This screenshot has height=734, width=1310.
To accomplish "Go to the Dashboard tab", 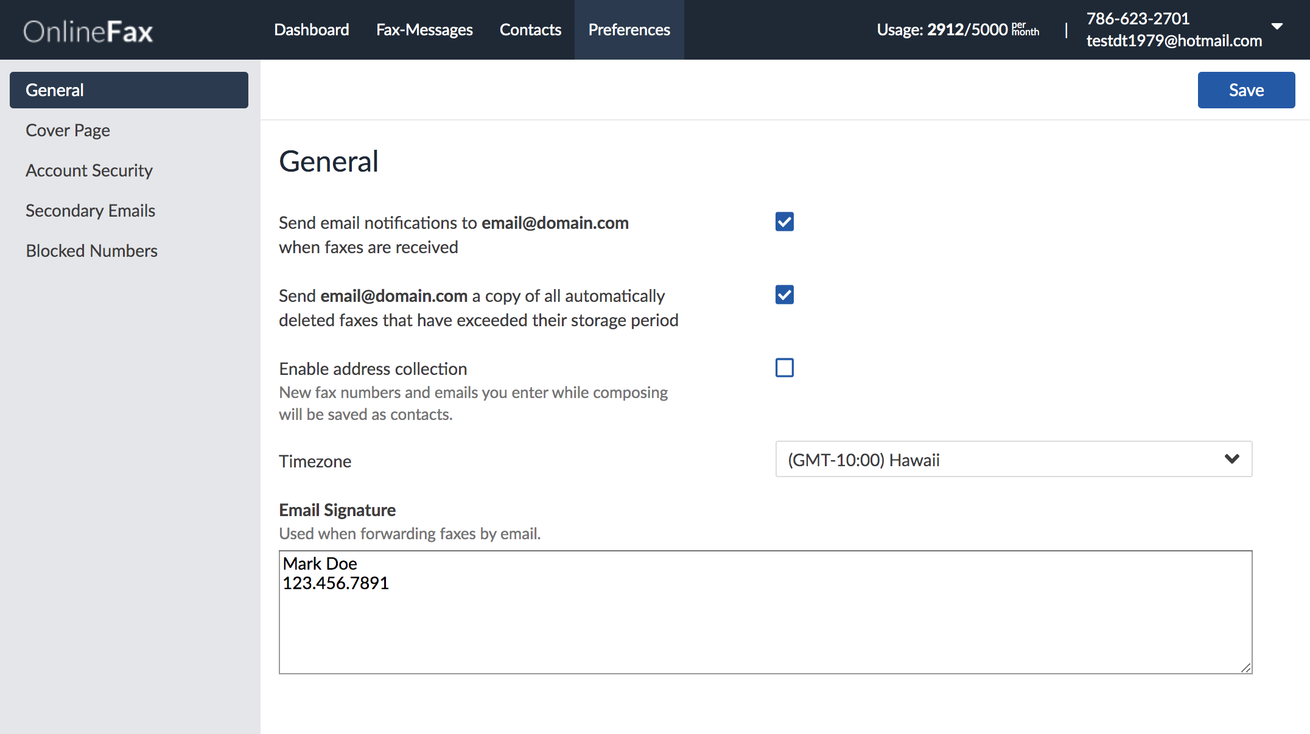I will point(312,30).
